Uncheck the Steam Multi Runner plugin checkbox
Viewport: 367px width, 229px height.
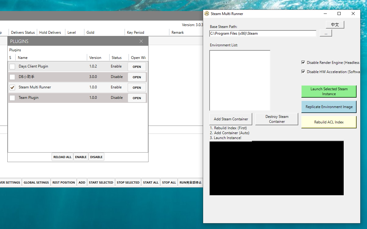pyautogui.click(x=12, y=87)
